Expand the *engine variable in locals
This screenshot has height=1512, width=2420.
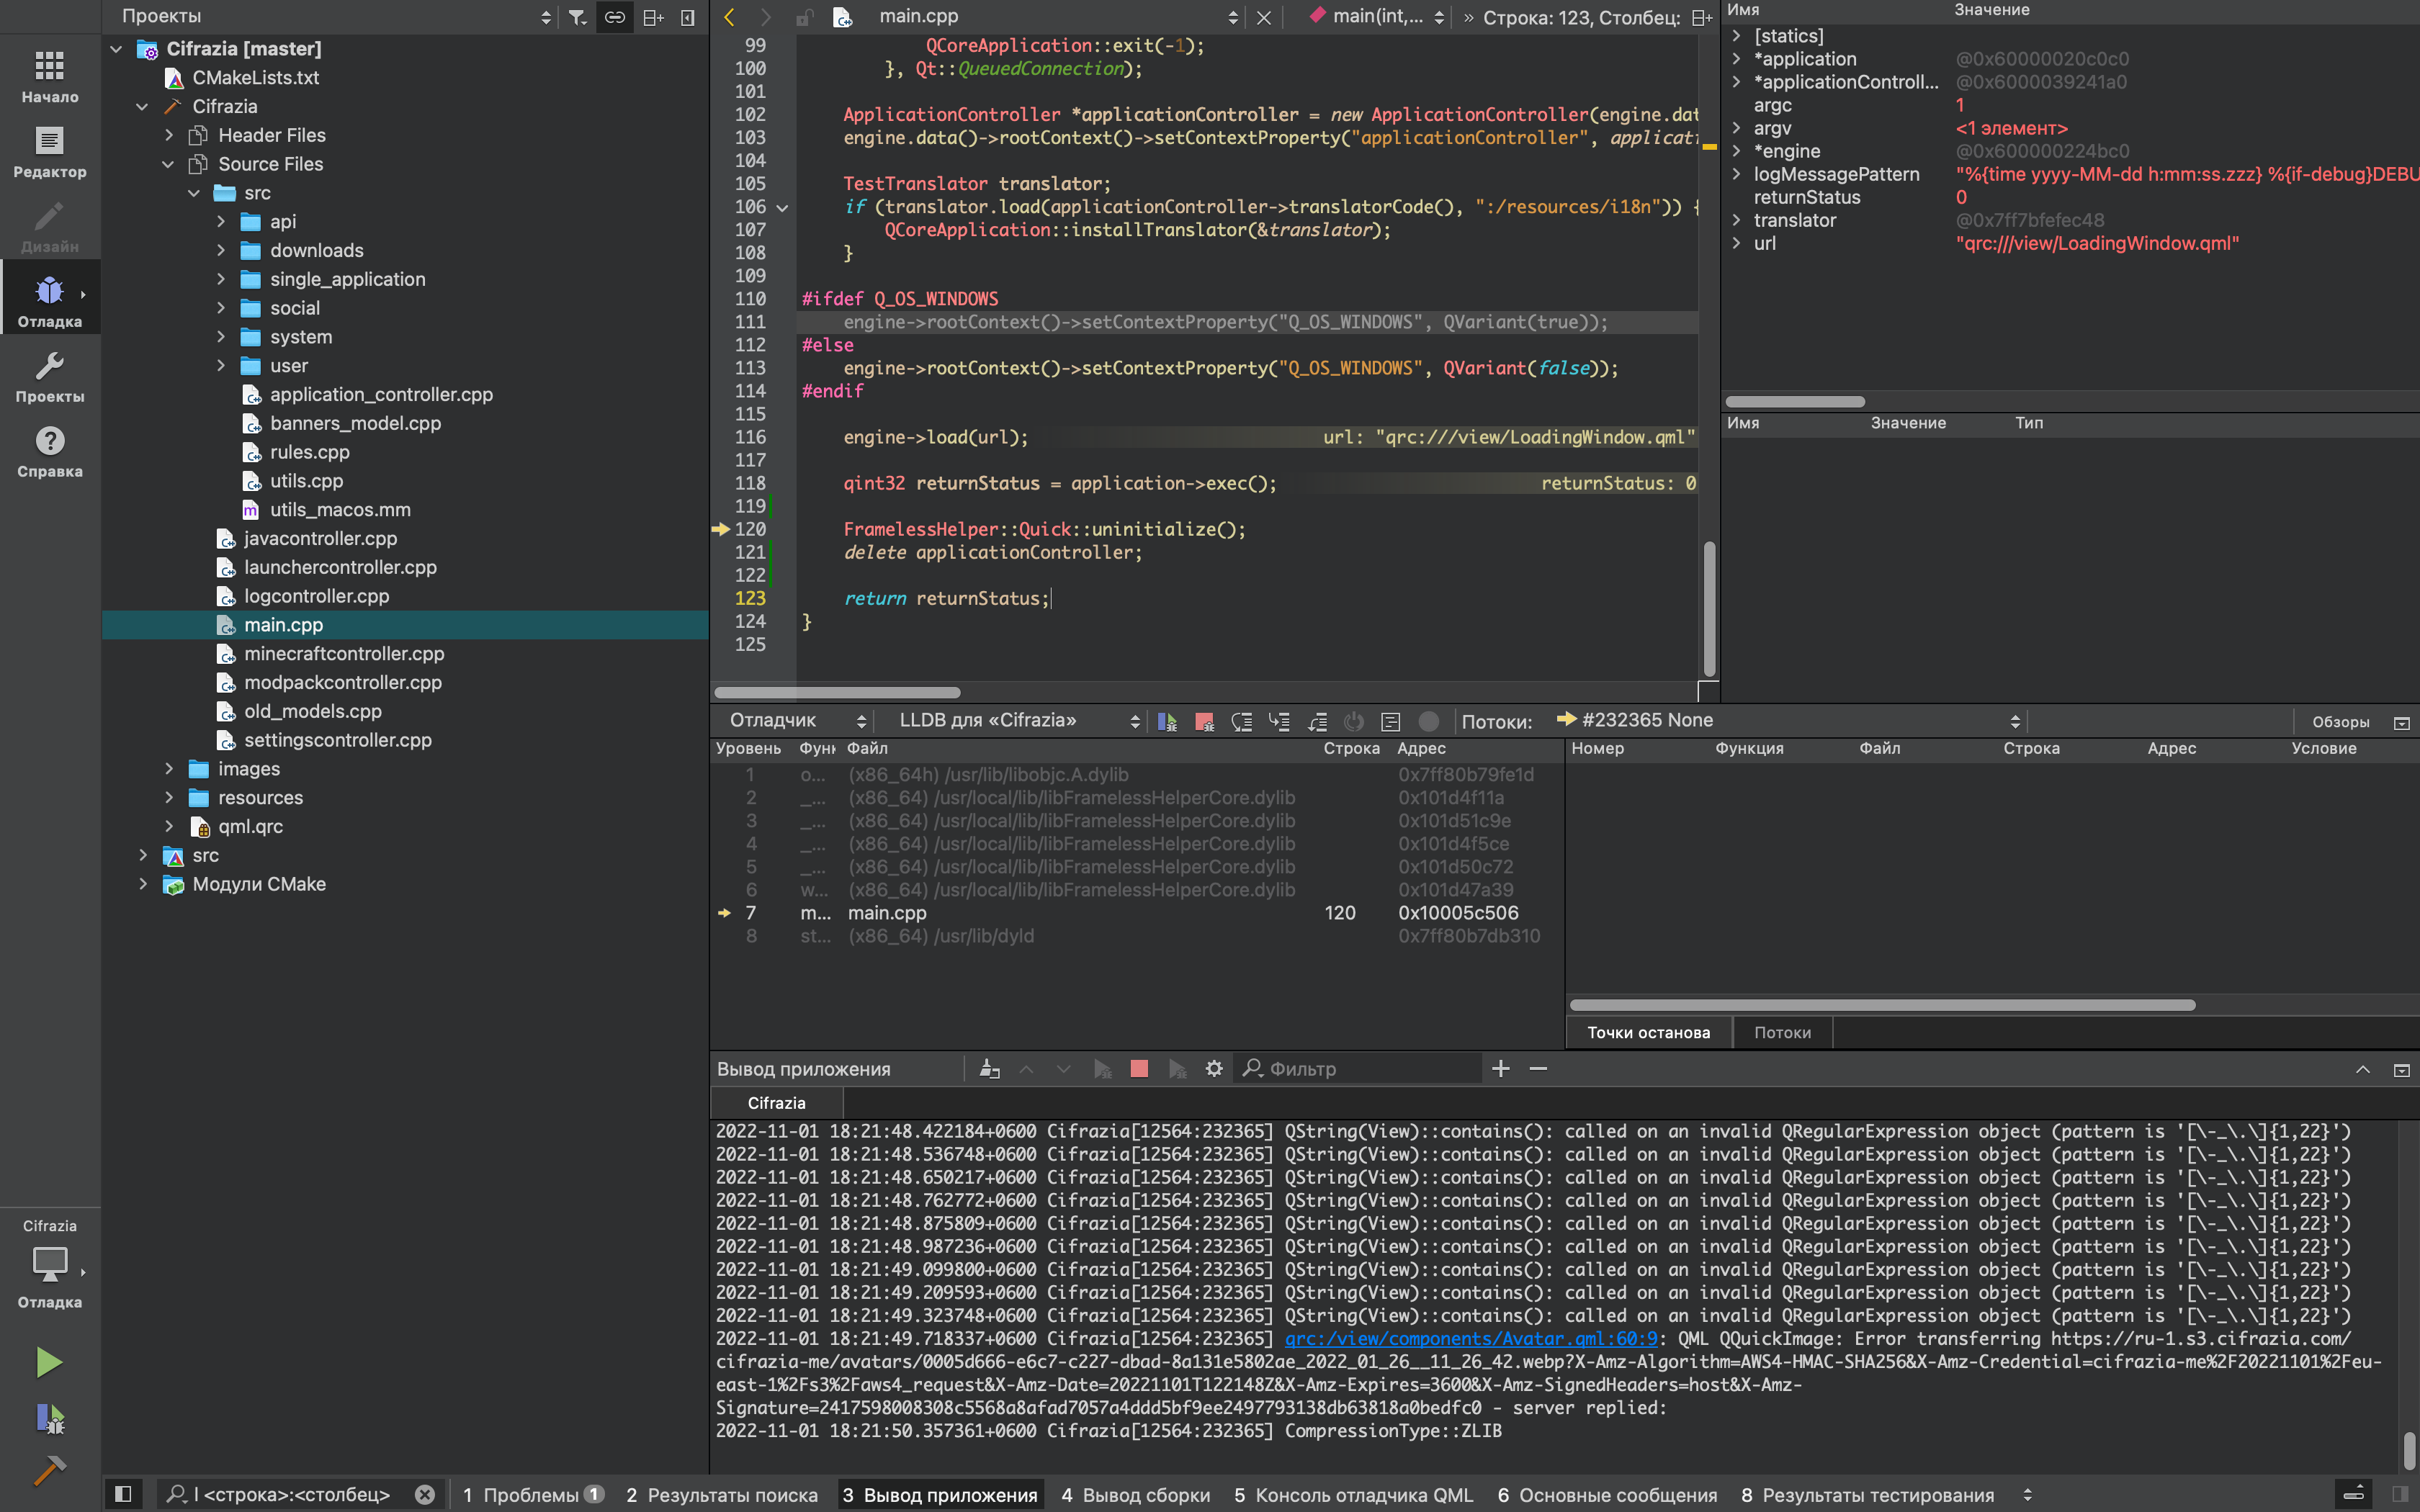1737,151
